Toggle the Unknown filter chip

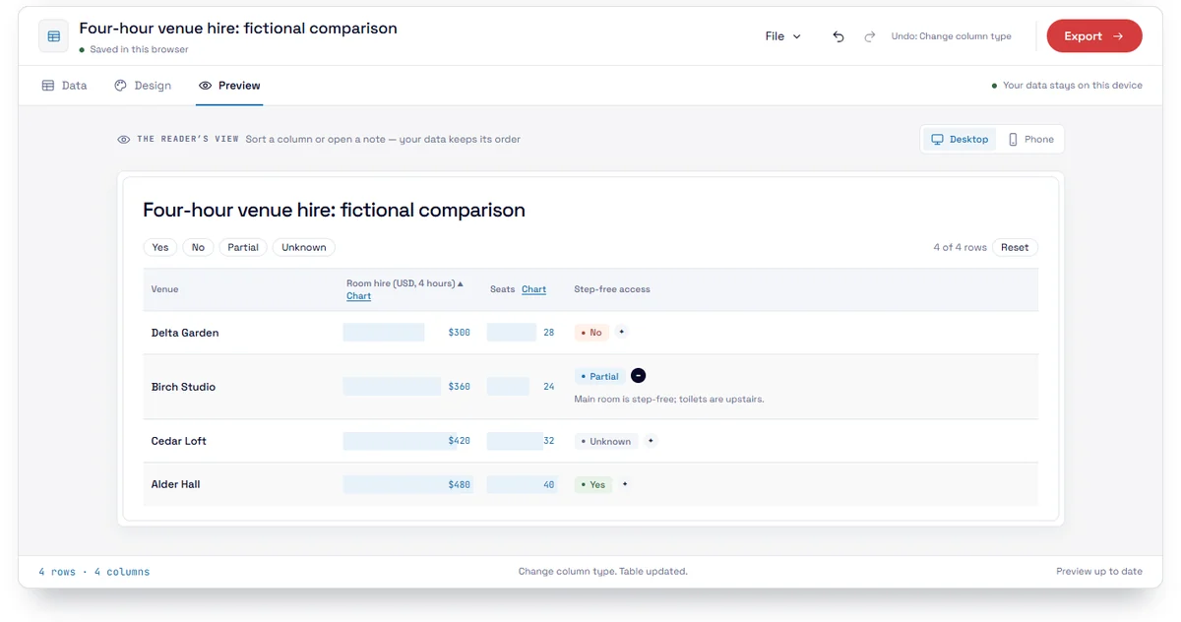pos(304,247)
